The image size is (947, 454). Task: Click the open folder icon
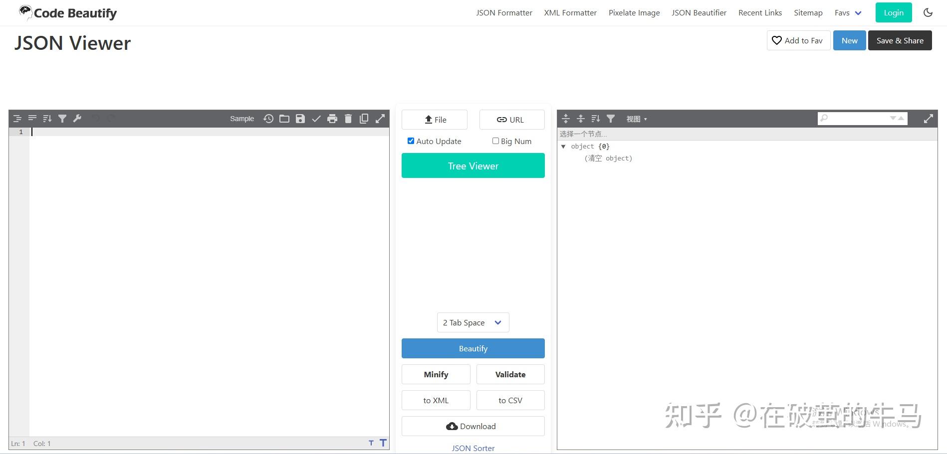[284, 119]
